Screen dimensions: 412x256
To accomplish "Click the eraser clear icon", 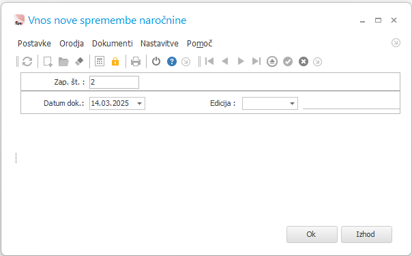I will 79,61.
